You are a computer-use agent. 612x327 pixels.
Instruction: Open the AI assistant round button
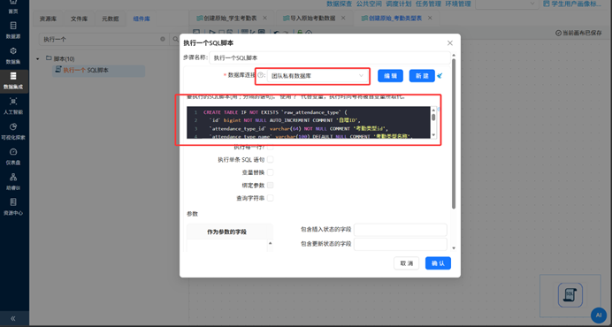coord(599,316)
